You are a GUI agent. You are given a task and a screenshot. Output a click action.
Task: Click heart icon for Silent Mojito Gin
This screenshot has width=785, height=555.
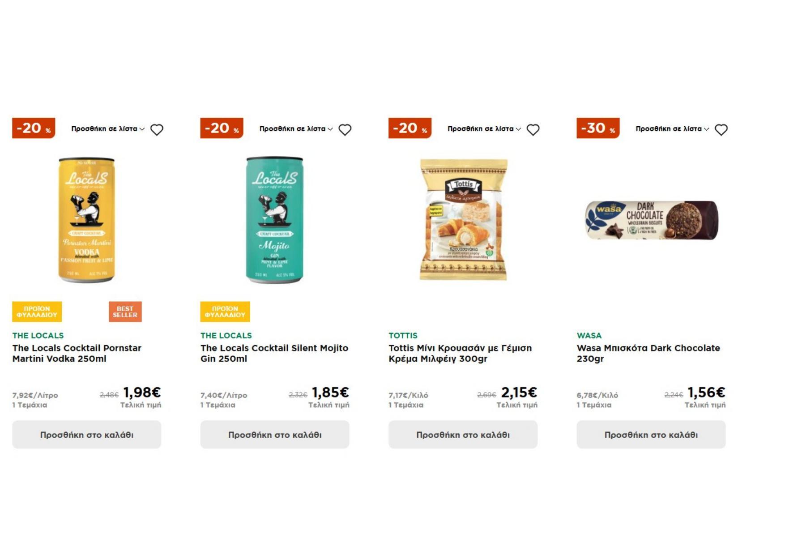345,130
